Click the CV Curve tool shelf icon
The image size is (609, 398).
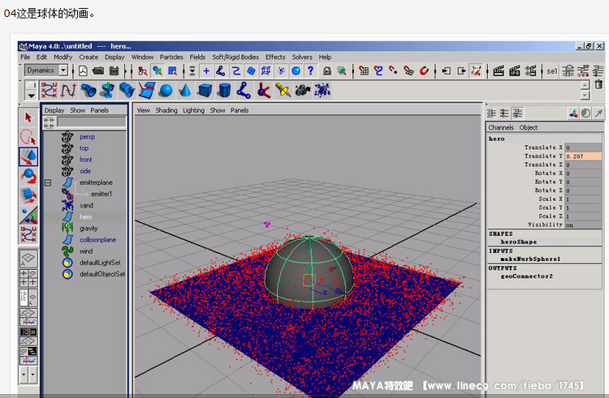(x=49, y=91)
